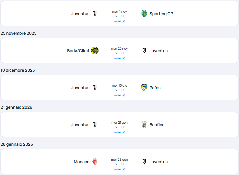Image resolution: width=239 pixels, height=175 pixels.
Task: Click the Monaco team name
Action: click(82, 162)
